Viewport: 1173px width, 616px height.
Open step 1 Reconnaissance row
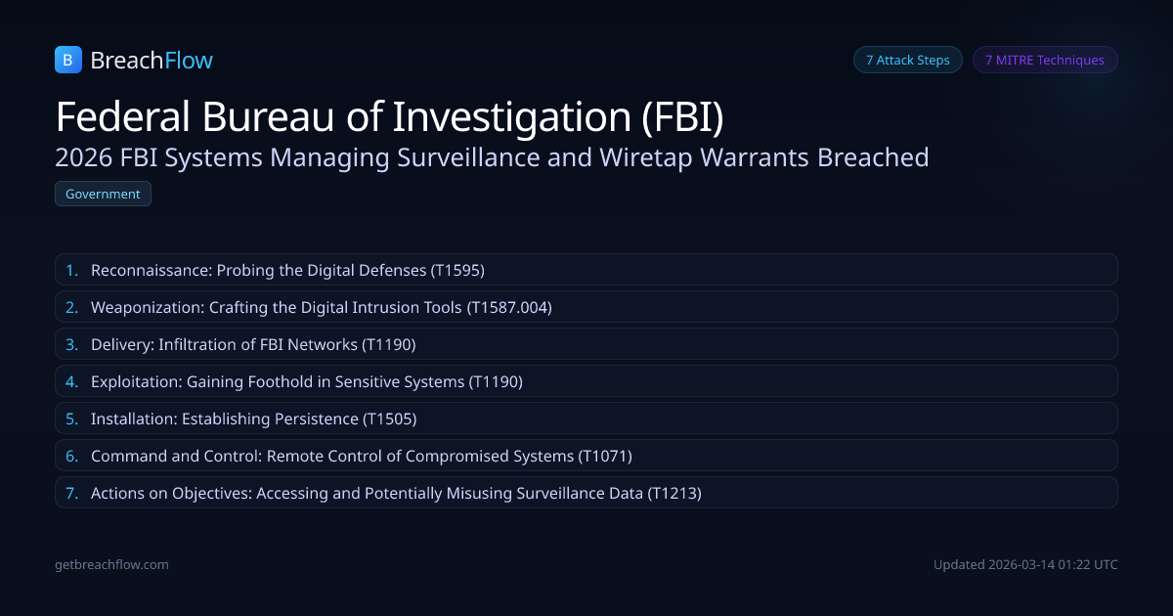[586, 270]
